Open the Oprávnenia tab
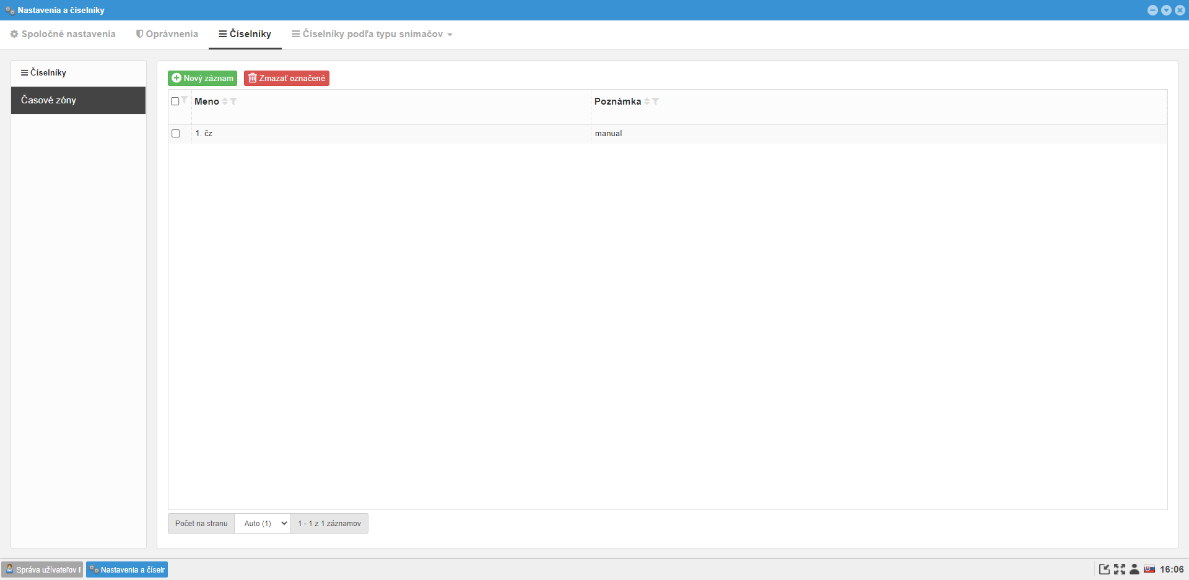The width and height of the screenshot is (1189, 580). pyautogui.click(x=167, y=34)
